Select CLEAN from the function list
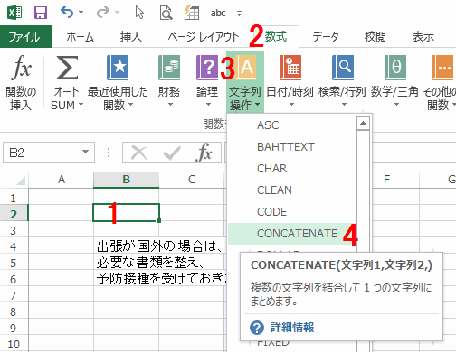The image size is (456, 352). [x=292, y=190]
